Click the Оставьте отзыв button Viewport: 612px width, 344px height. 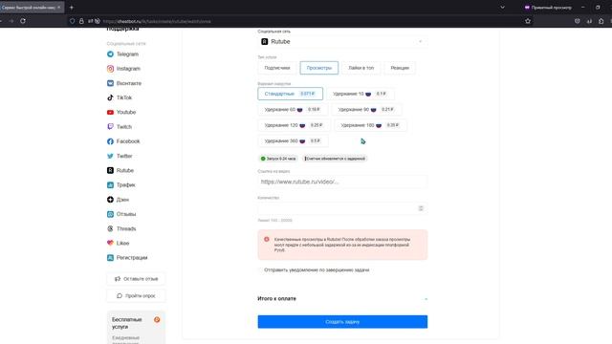136,279
